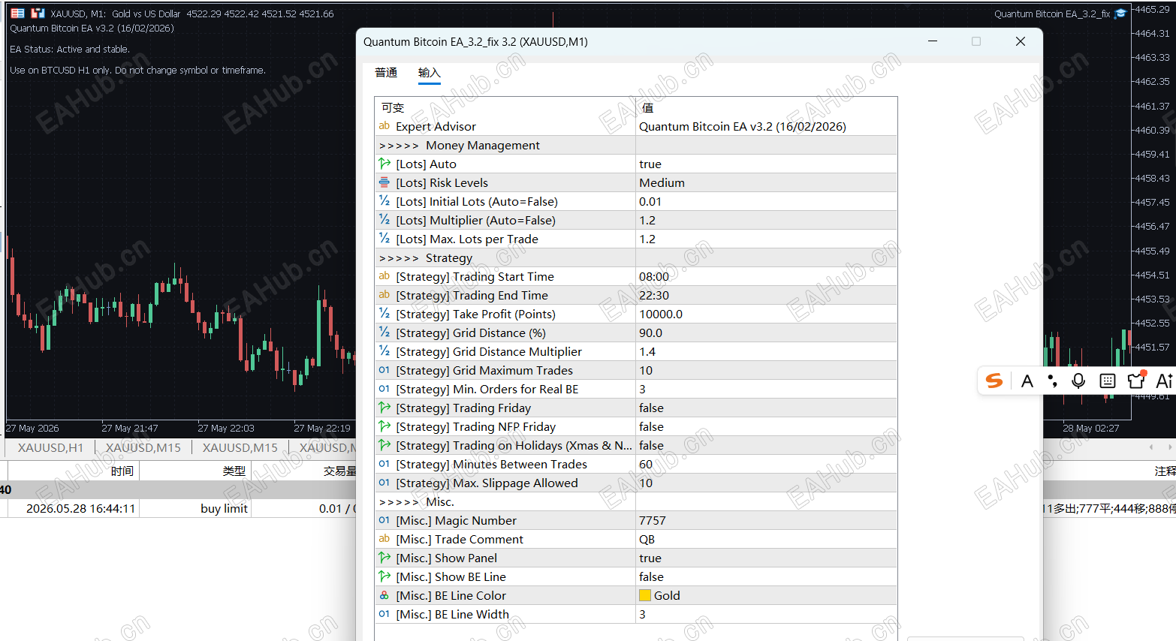Pick the Gold color swatch for BE Line Color
The height and width of the screenshot is (641, 1176).
click(x=645, y=595)
